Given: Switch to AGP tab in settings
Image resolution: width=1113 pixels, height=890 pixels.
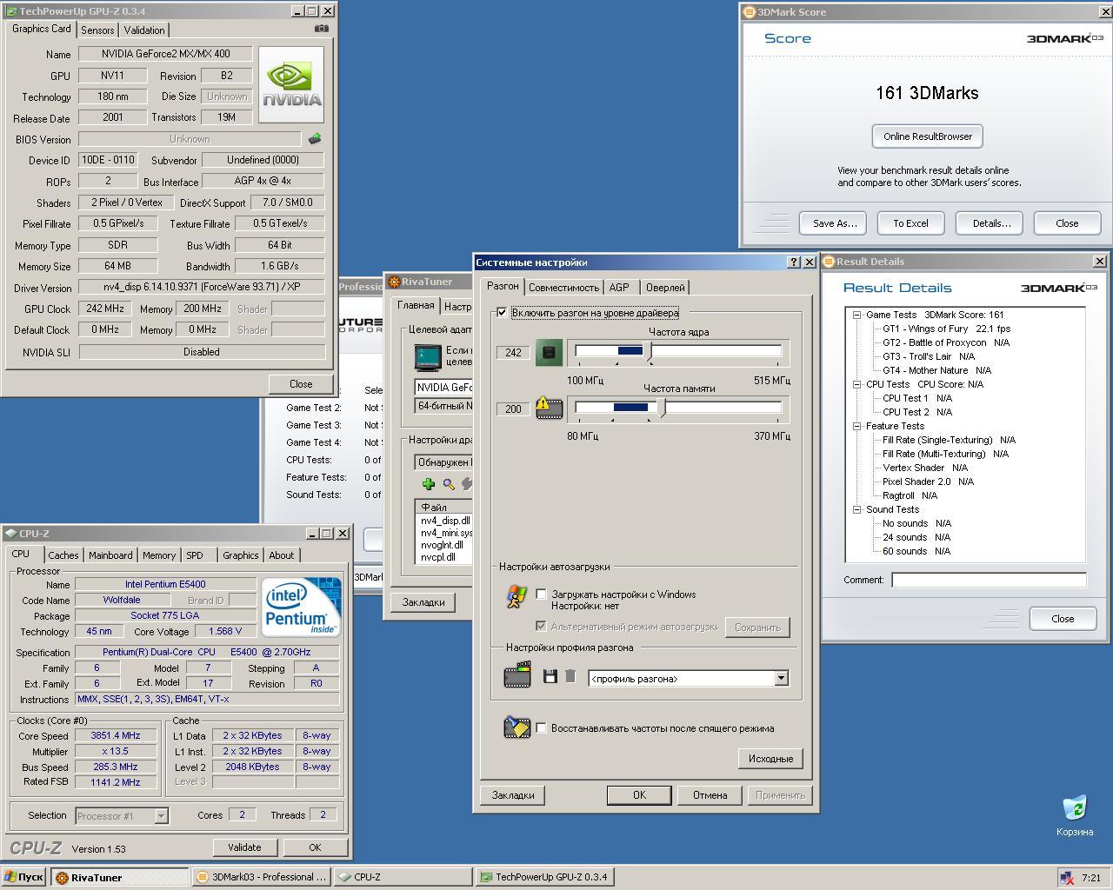Looking at the screenshot, I should (619, 287).
